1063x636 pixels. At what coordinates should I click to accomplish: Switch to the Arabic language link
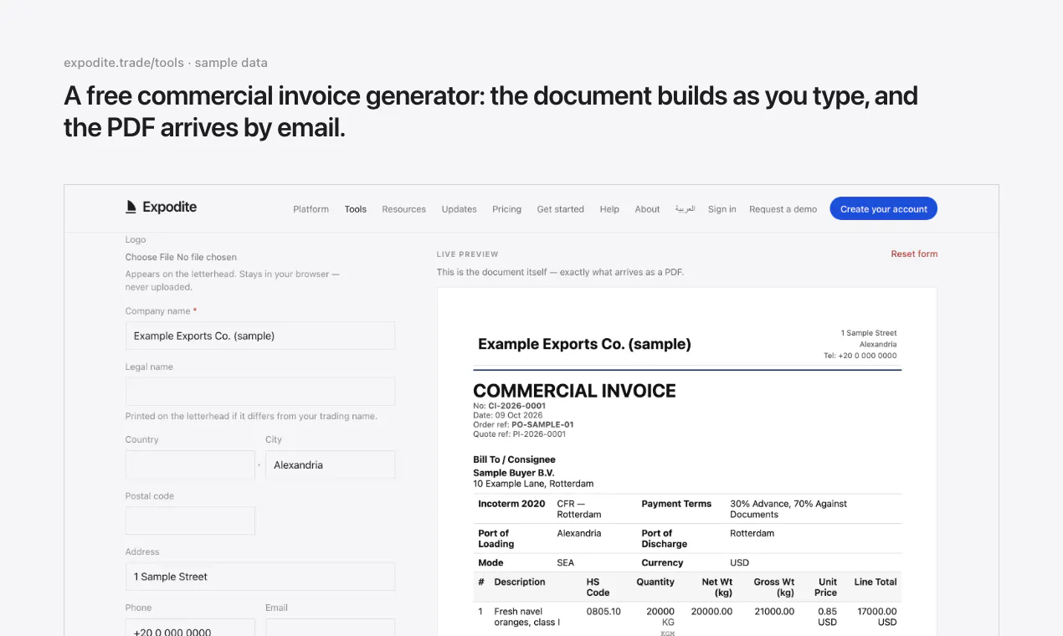pyautogui.click(x=685, y=209)
